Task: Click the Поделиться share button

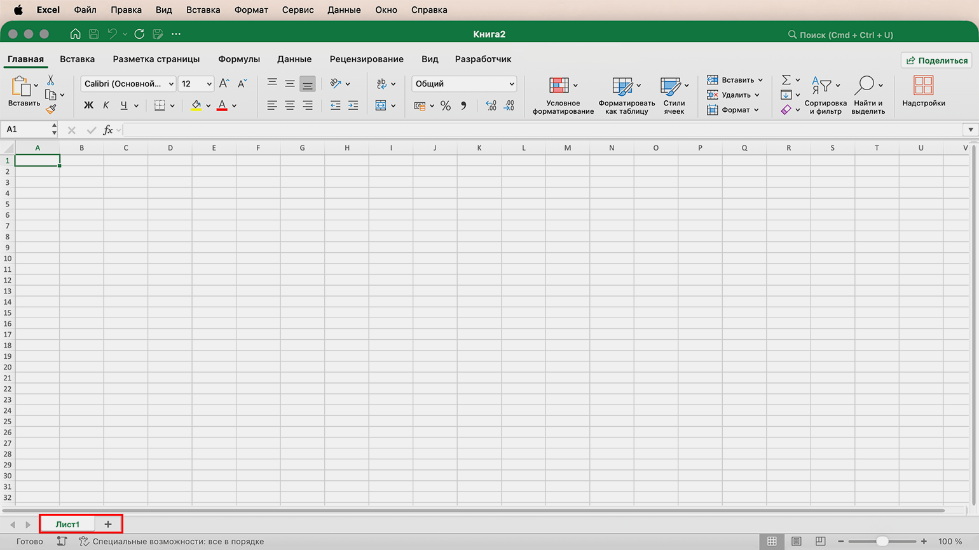Action: click(x=936, y=60)
